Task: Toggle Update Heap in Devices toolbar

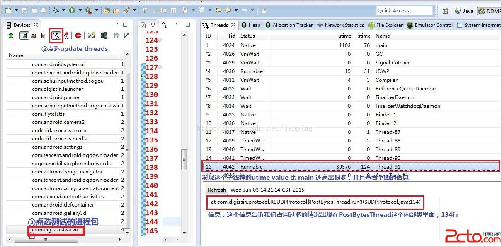Action: pos(24,36)
